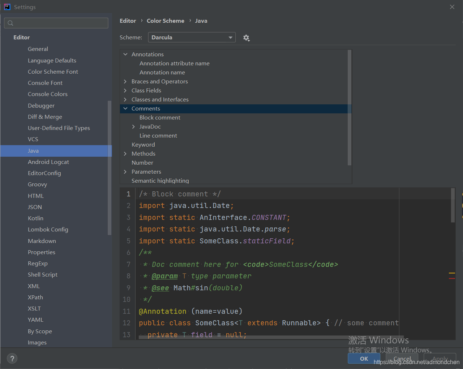Select Semantic highlighting entry
The image size is (463, 369).
click(x=160, y=181)
